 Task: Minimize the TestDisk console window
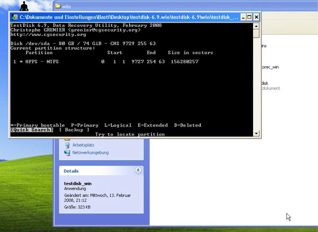coord(243,17)
